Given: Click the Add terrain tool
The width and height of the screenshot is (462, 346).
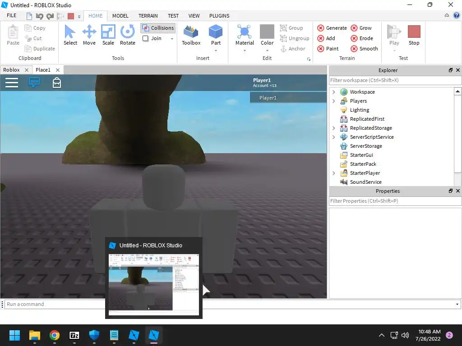Looking at the screenshot, I should [326, 38].
